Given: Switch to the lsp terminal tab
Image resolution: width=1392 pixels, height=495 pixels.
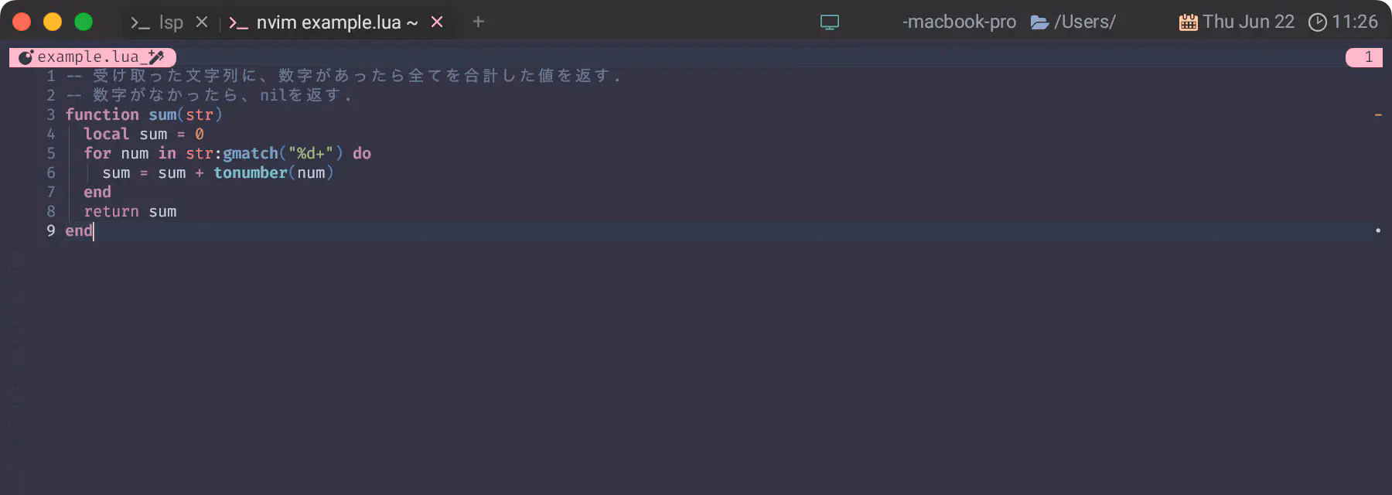Looking at the screenshot, I should 158,22.
